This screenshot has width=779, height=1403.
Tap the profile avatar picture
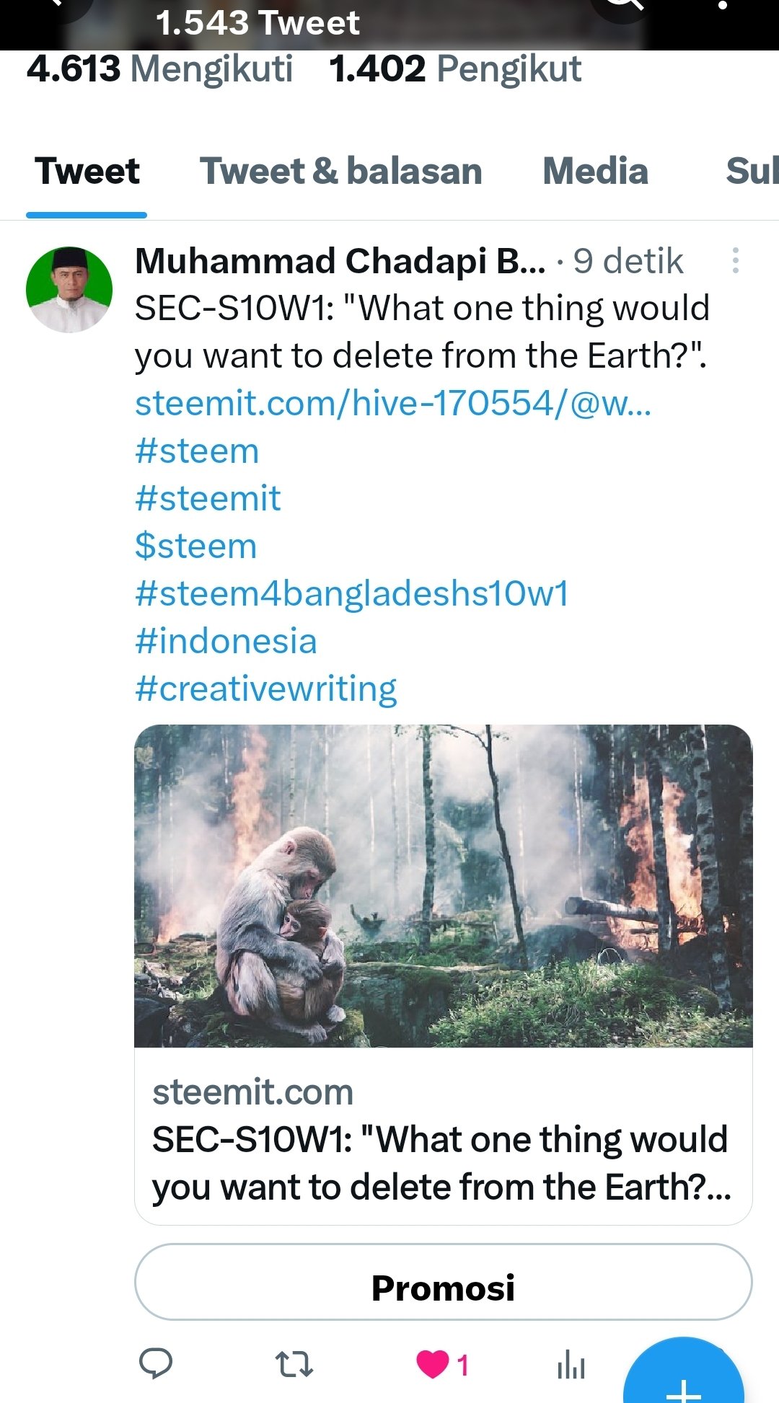click(x=69, y=290)
